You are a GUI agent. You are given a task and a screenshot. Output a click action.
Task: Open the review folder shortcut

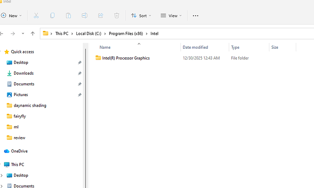pyautogui.click(x=20, y=138)
